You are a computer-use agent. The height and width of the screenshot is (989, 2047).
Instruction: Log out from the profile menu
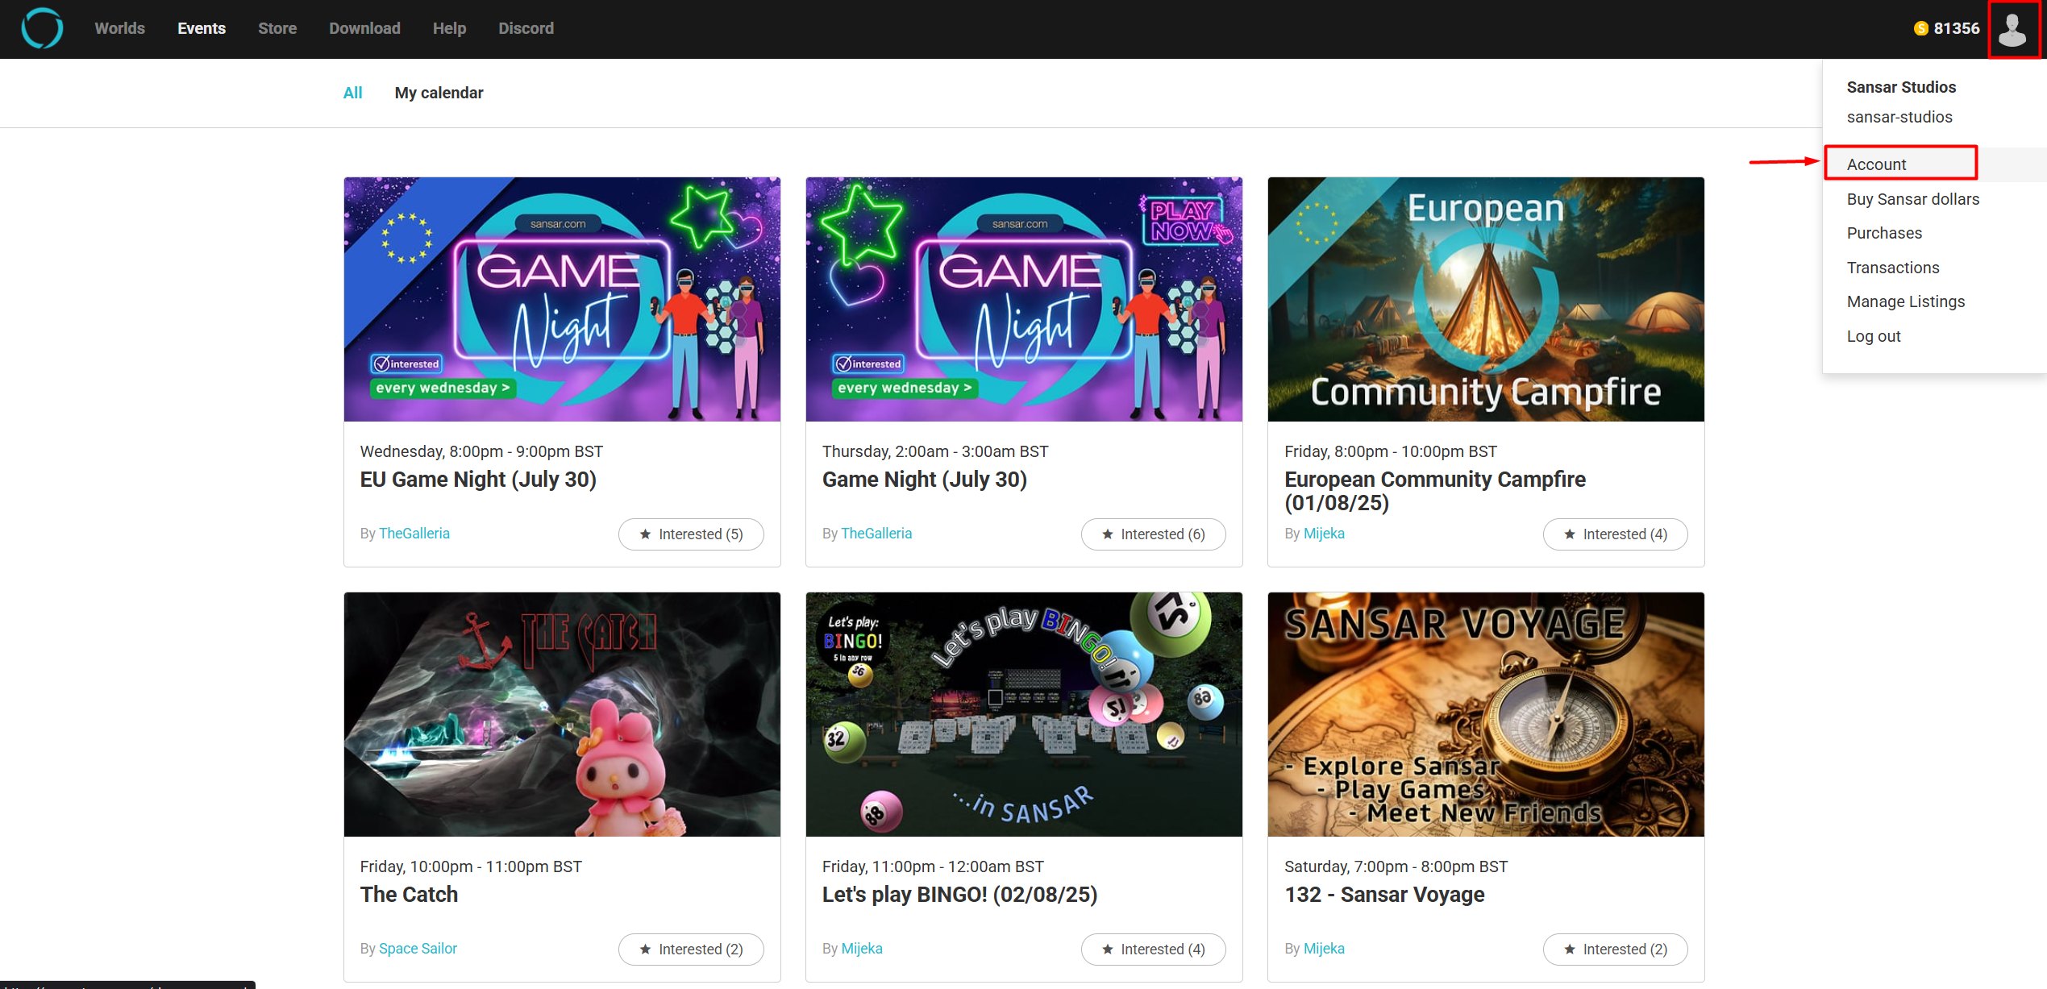pyautogui.click(x=1873, y=336)
